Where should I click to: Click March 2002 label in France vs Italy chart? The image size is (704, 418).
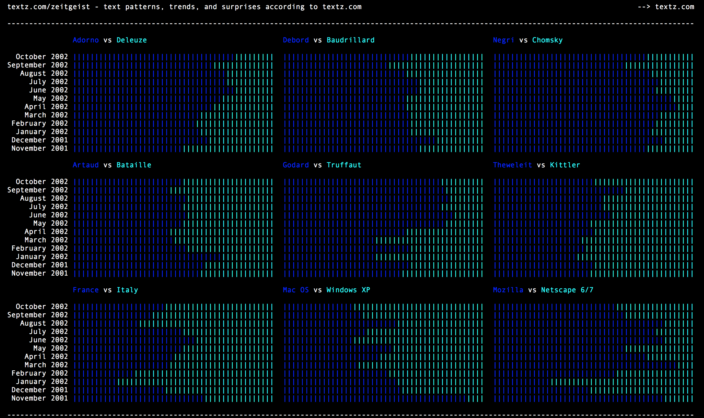pyautogui.click(x=46, y=365)
